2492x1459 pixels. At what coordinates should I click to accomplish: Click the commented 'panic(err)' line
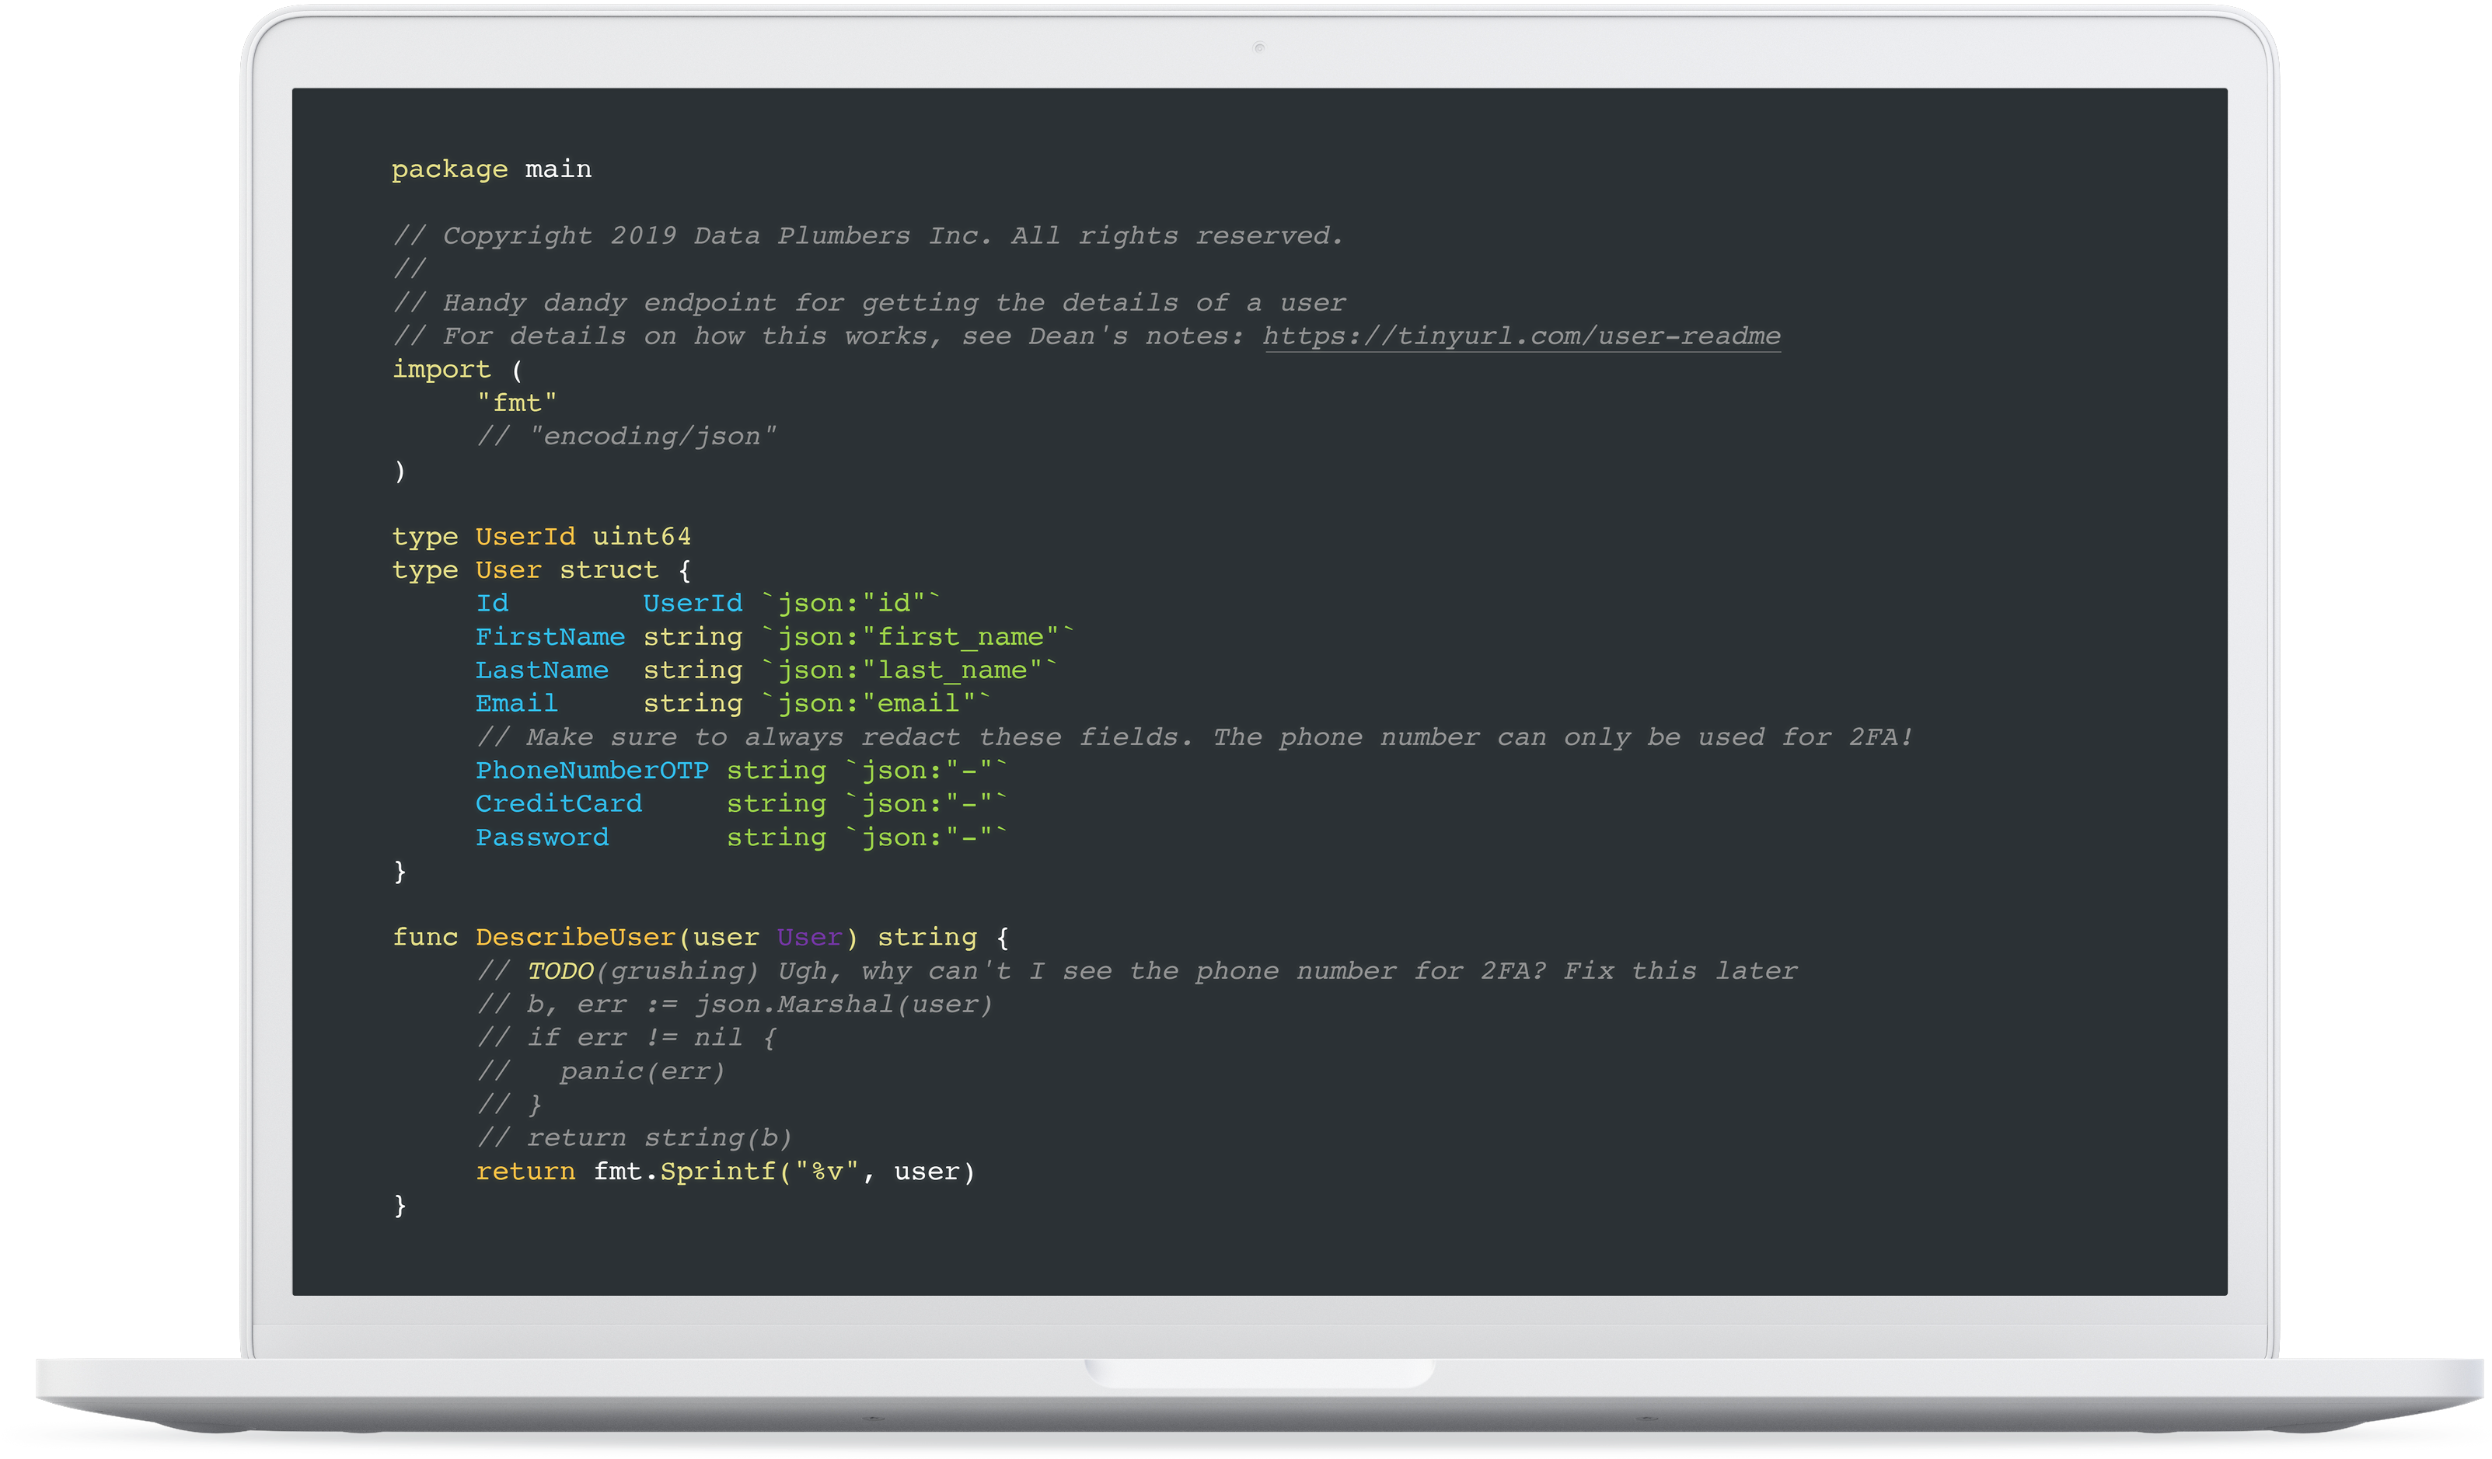(x=602, y=1071)
